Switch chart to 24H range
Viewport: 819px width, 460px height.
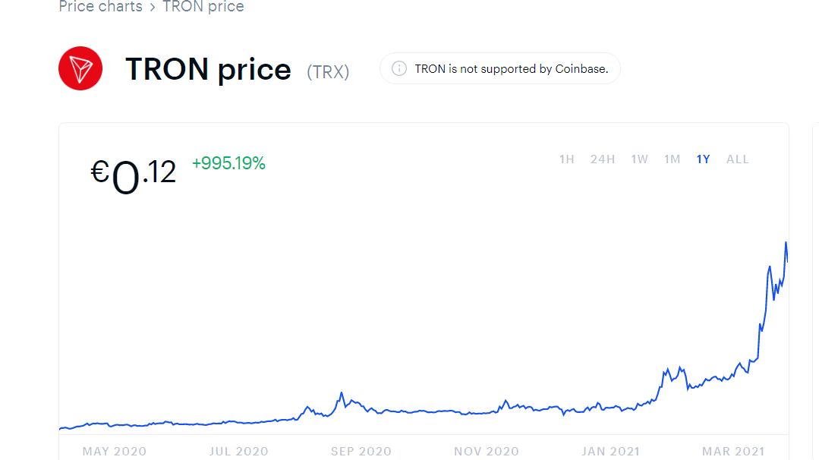click(603, 159)
